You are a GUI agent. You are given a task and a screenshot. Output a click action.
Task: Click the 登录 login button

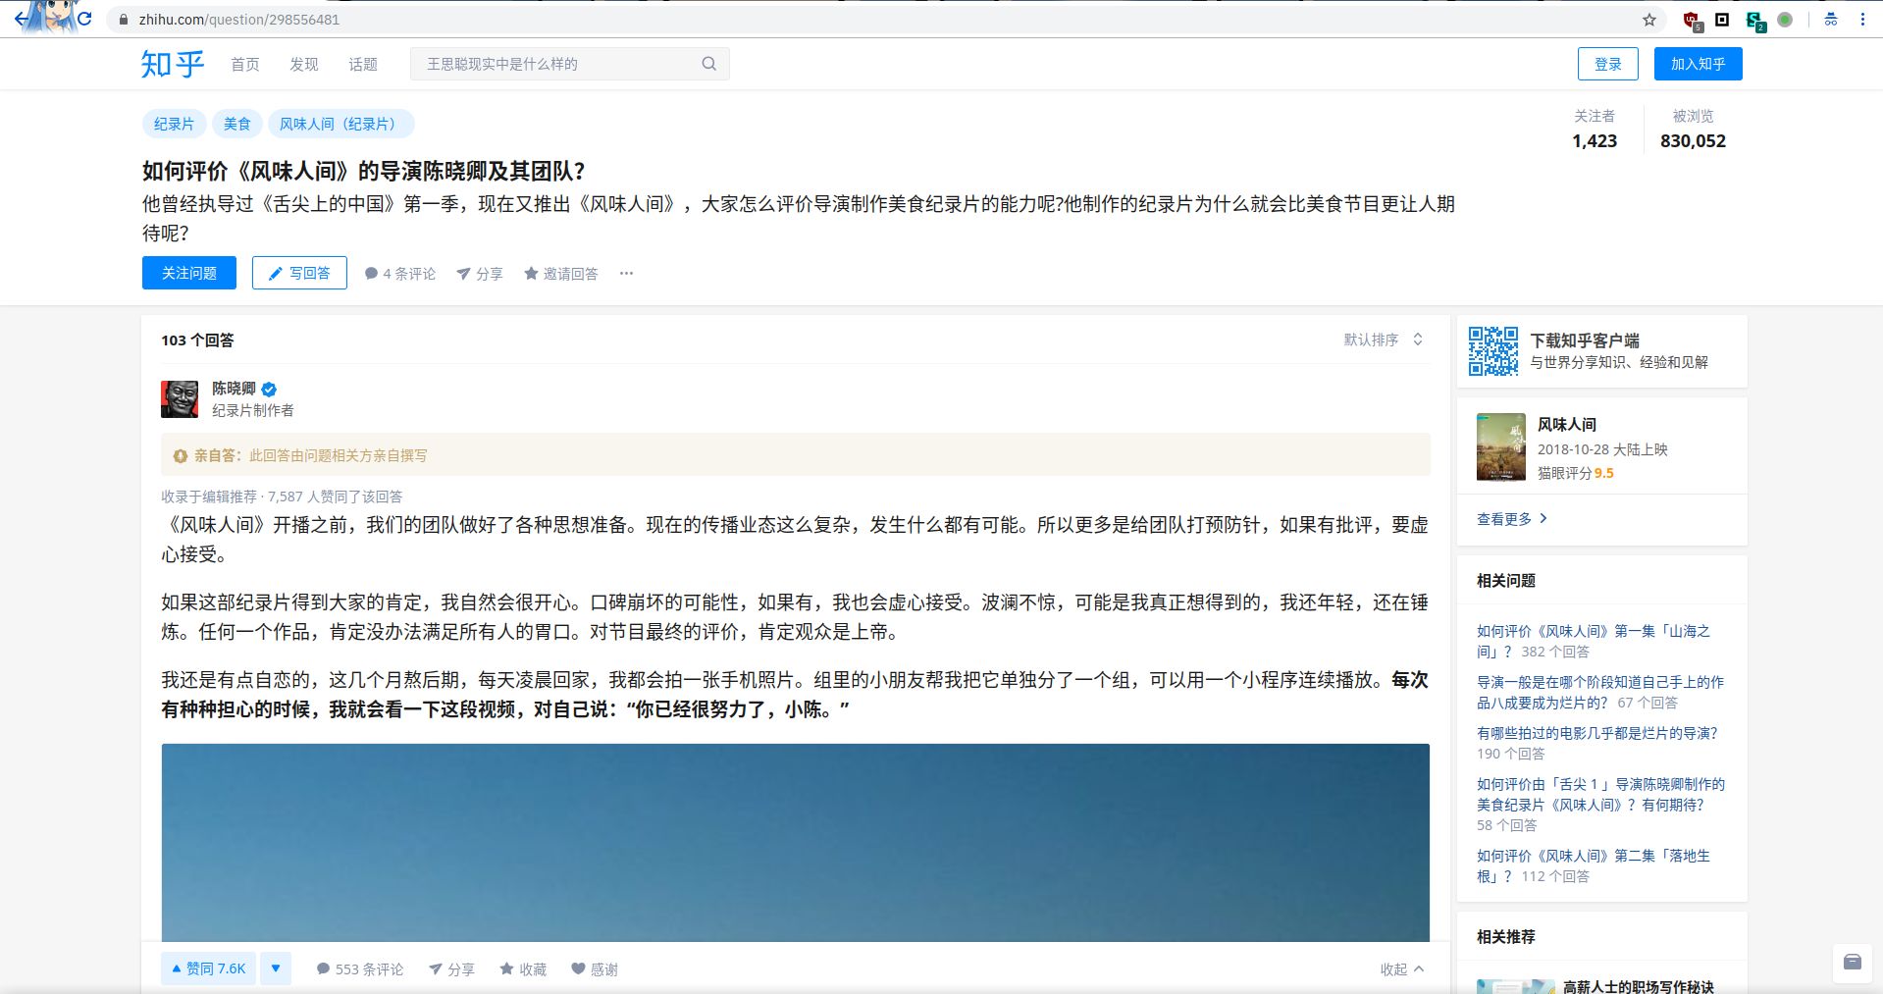1607,64
